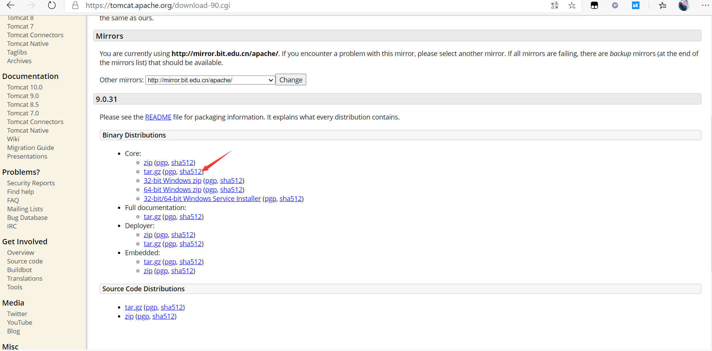Open Presentations sidebar link
Screen dimensions: 712x351
click(27, 156)
